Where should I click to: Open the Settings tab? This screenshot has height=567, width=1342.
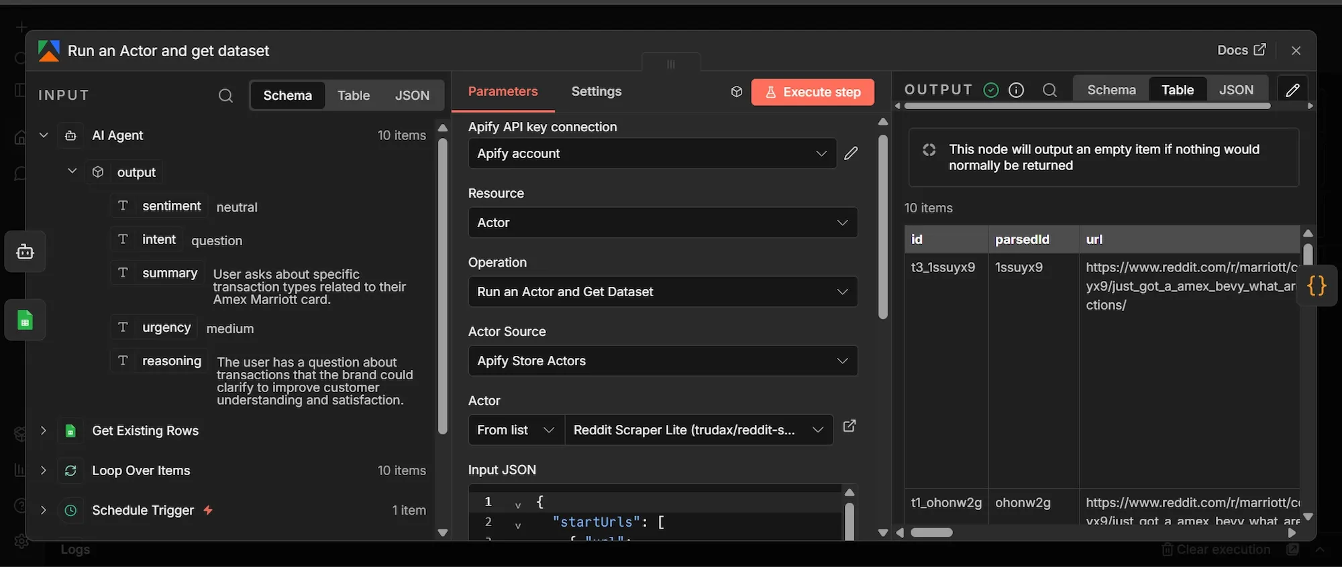pos(596,92)
